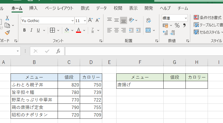Switch to データ tab
Image resolution: width=223 pixels, height=123 pixels.
coord(101,8)
